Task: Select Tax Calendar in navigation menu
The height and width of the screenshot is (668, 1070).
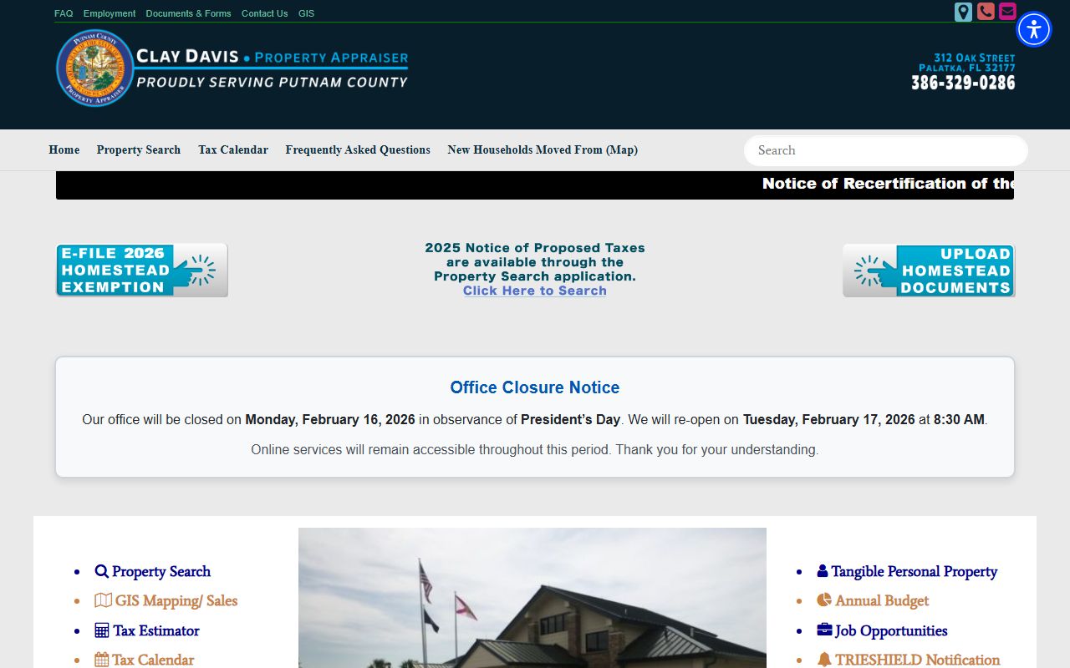Action: click(233, 150)
